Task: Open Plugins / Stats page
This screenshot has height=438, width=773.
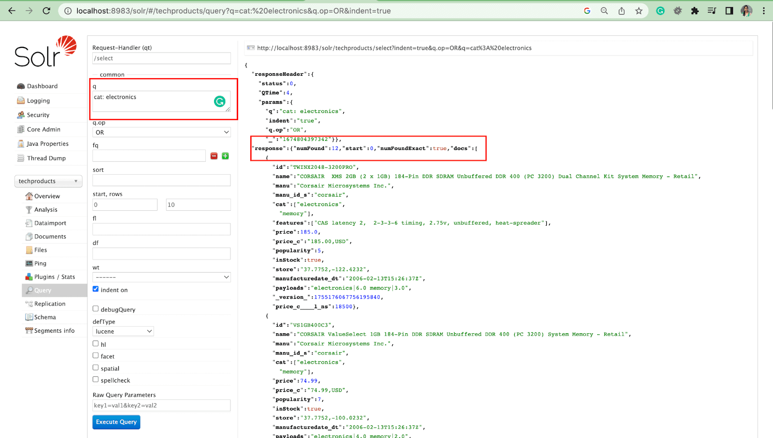Action: [54, 277]
